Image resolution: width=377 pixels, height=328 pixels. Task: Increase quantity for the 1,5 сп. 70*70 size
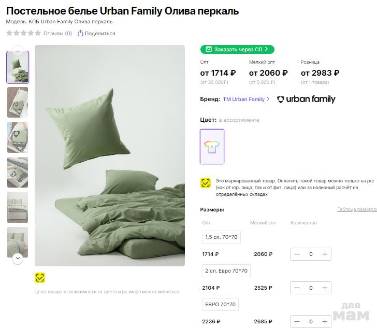click(325, 254)
